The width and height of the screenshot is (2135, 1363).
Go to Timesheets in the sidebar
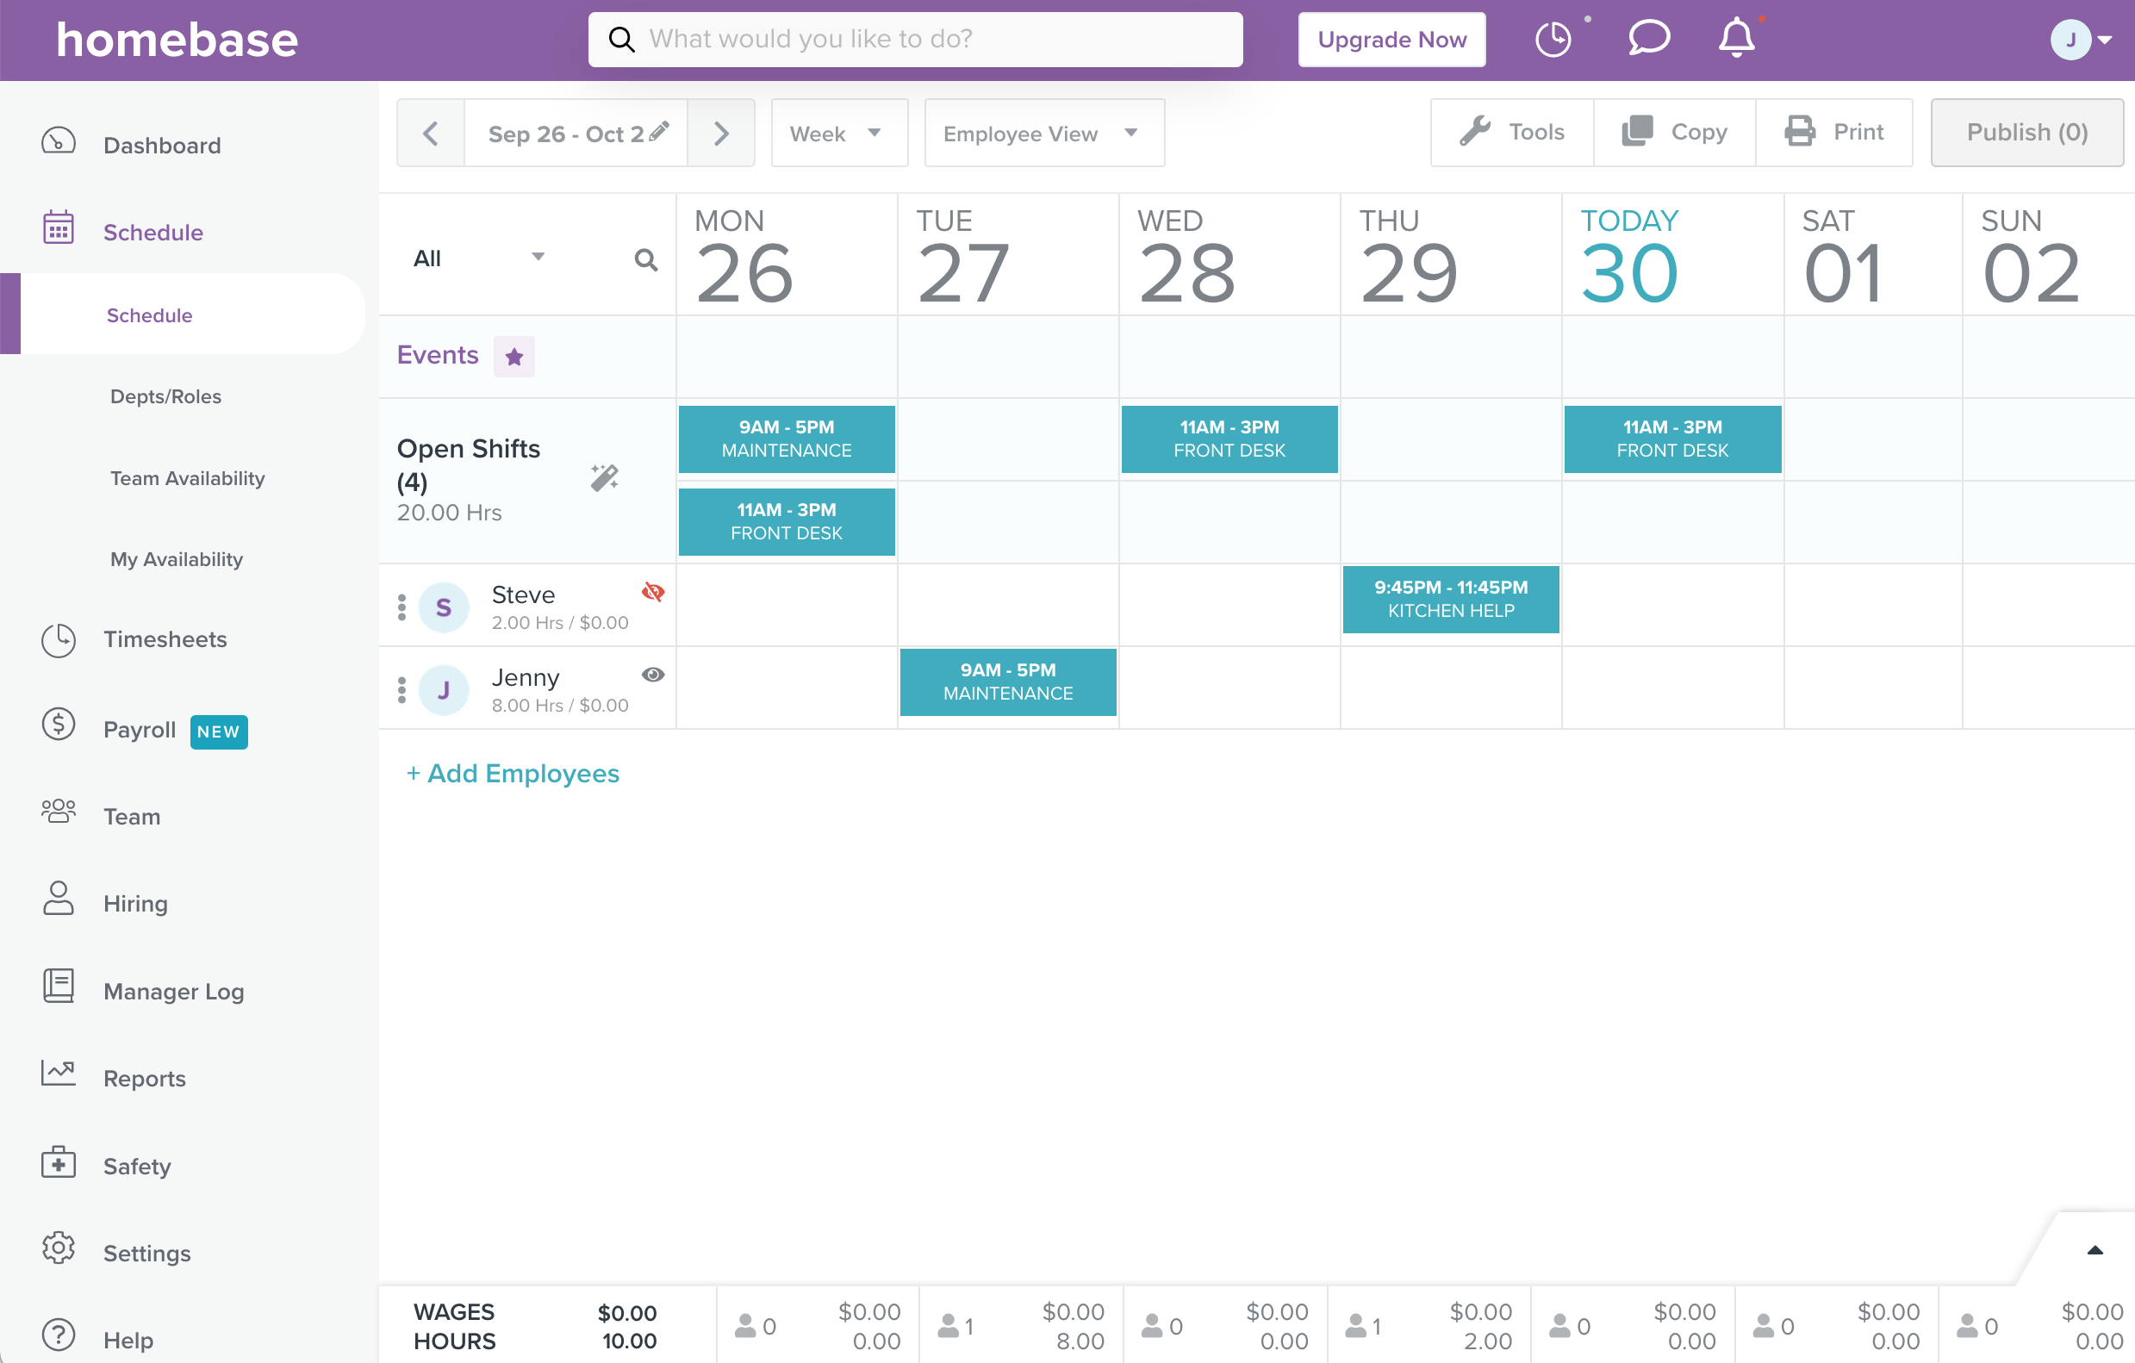166,638
